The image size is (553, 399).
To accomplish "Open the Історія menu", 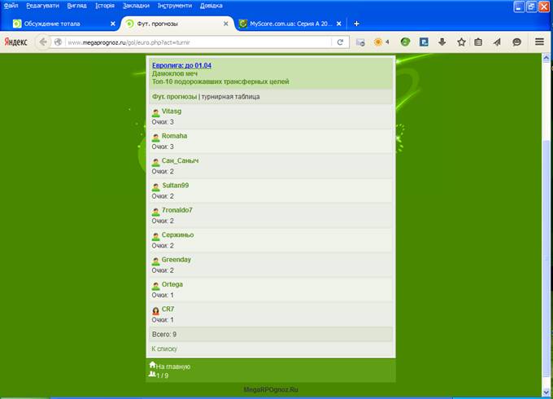I will pos(105,6).
